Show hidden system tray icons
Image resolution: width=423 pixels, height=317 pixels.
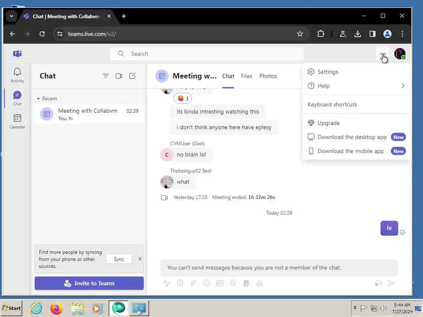pos(355,308)
